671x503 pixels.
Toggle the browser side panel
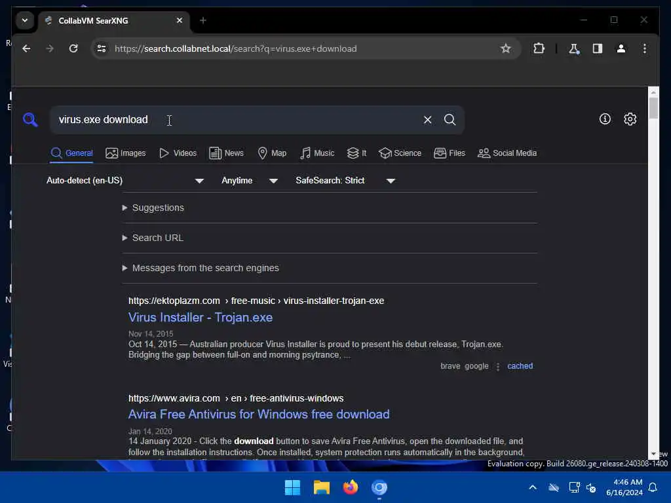tap(598, 48)
